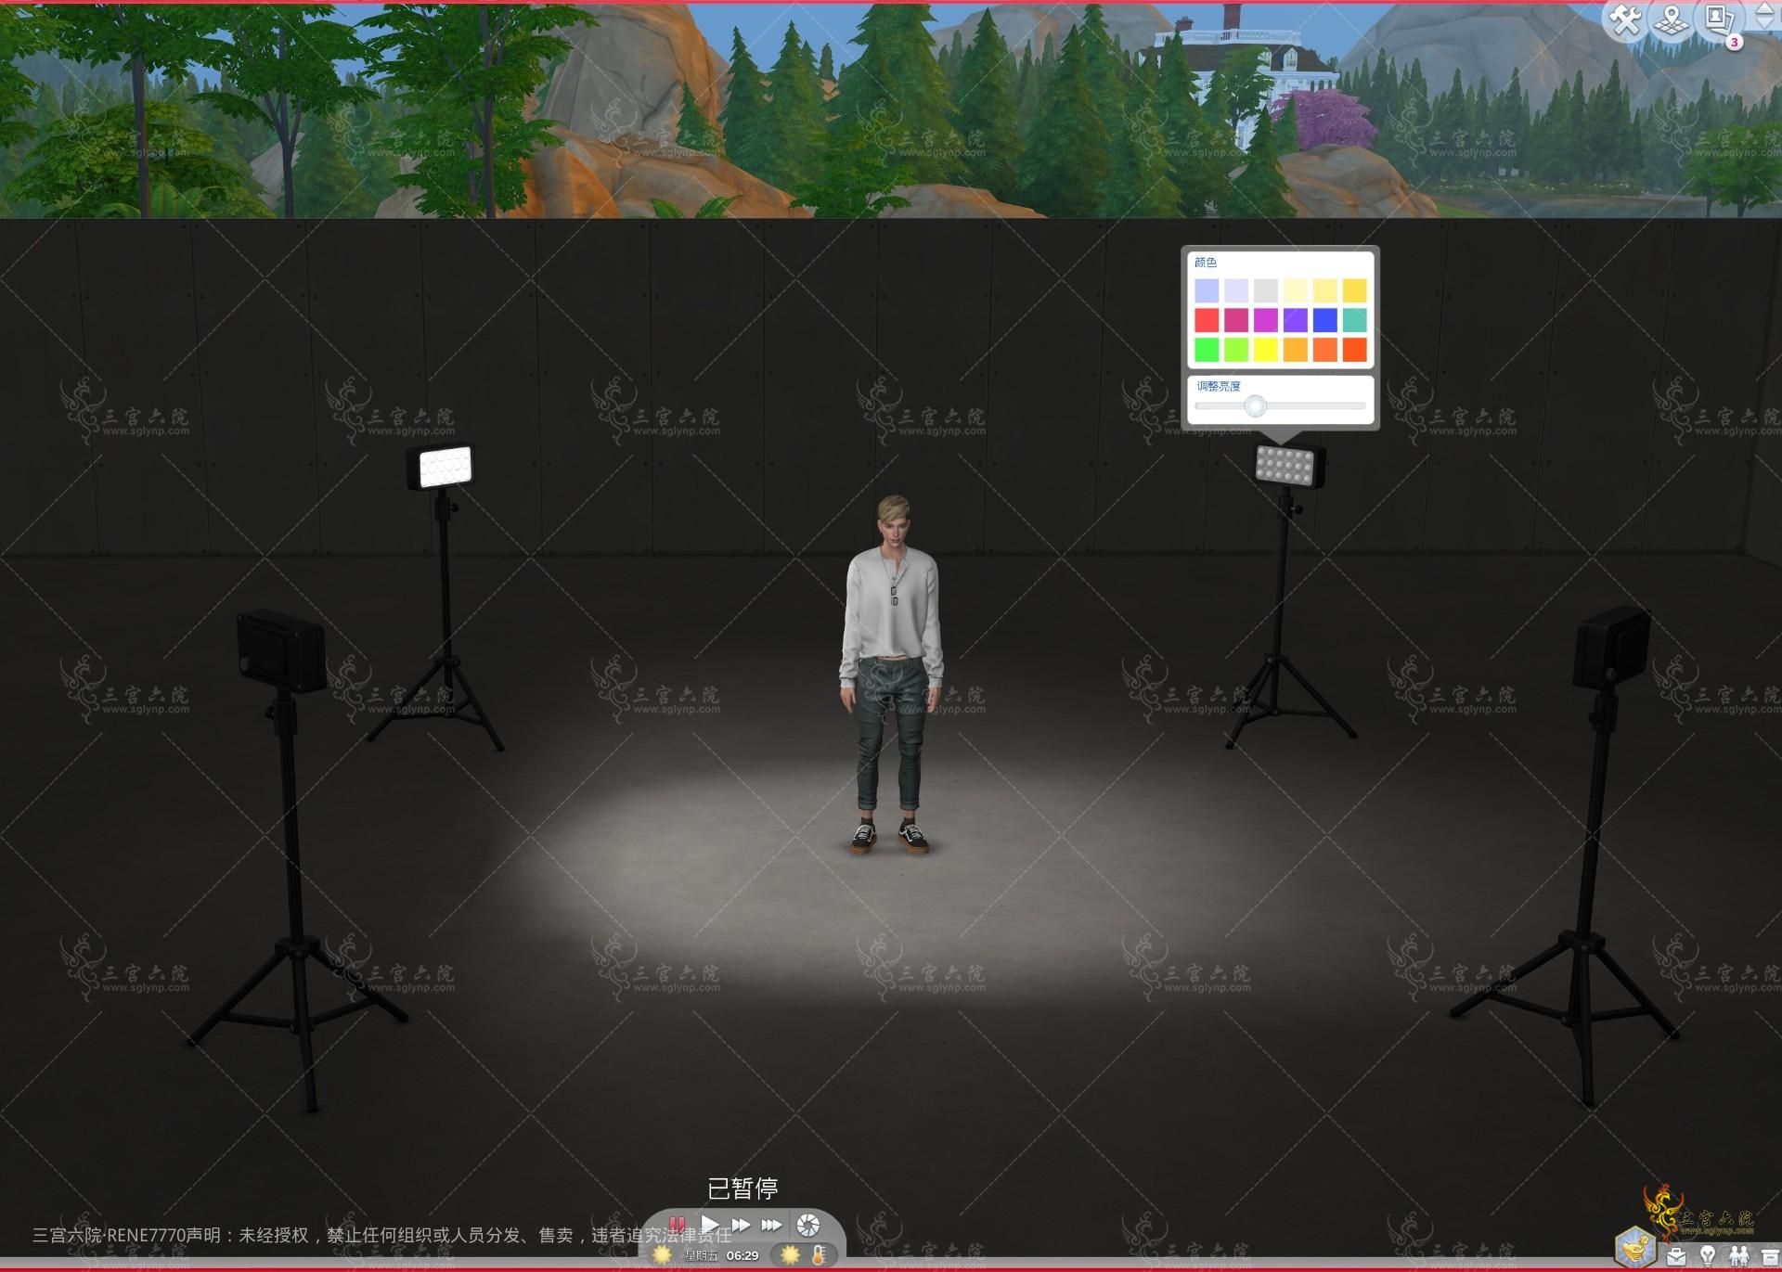The image size is (1782, 1272).
Task: Select the light yellow color swatch
Action: pyautogui.click(x=1325, y=290)
